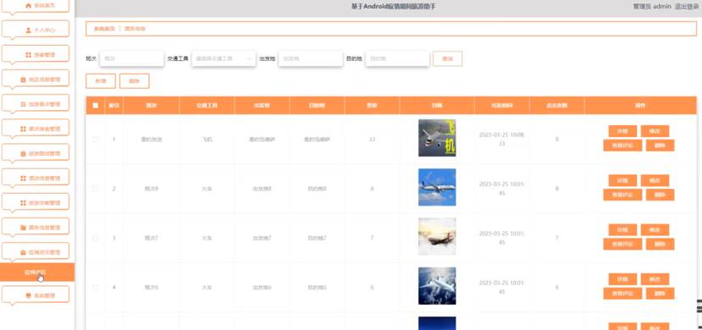Click the 目的地 column header

pos(317,106)
